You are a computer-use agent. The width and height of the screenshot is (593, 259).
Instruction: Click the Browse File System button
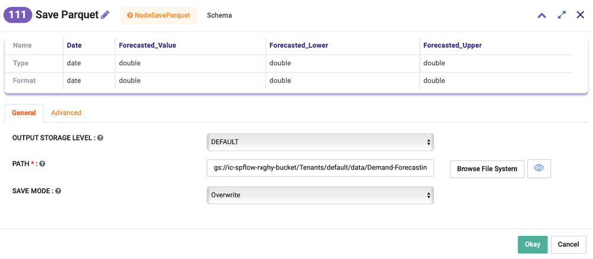tap(487, 169)
